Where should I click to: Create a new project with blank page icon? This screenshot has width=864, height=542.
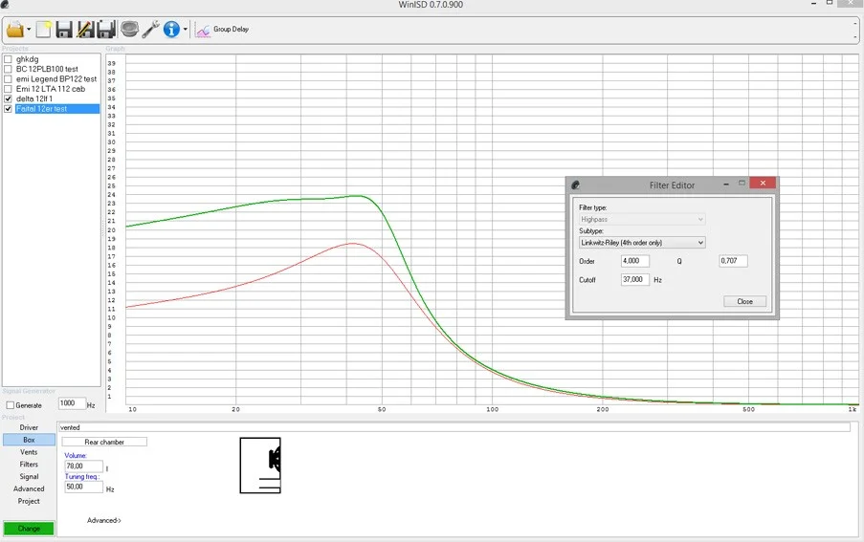click(x=43, y=30)
